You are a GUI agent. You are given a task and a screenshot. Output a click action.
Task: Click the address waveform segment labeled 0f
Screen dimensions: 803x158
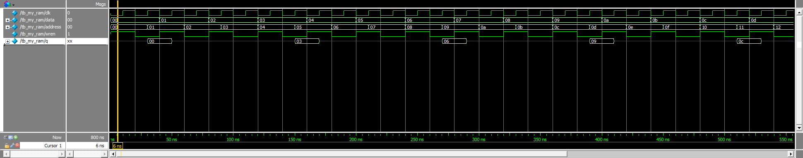[681, 27]
